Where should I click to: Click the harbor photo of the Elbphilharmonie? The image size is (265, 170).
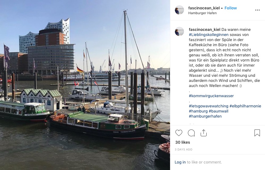(85, 85)
